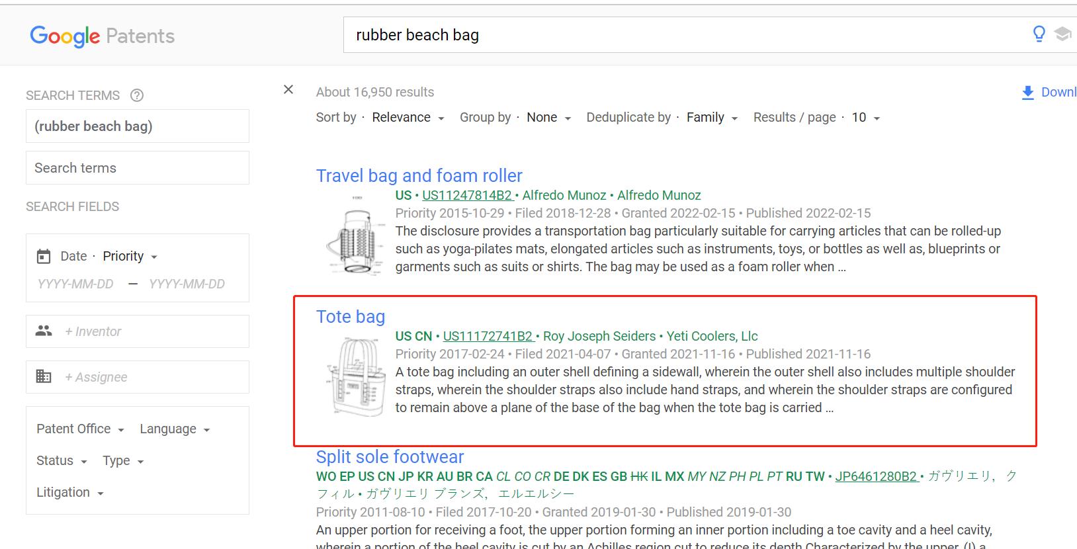Click the graduation cap Scholar icon
The height and width of the screenshot is (549, 1077).
point(1063,34)
